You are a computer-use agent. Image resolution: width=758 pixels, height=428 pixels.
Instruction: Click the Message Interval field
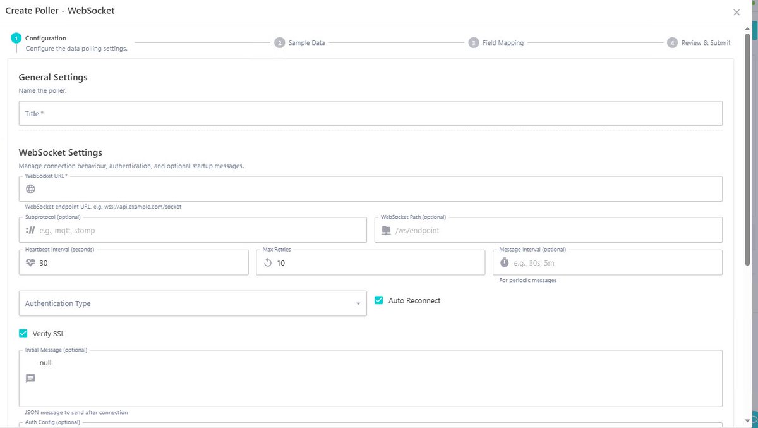coord(608,262)
